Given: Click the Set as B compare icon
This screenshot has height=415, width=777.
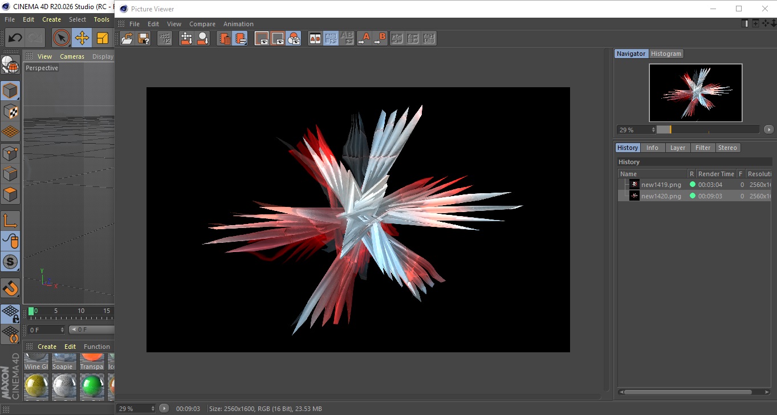Looking at the screenshot, I should pos(380,38).
